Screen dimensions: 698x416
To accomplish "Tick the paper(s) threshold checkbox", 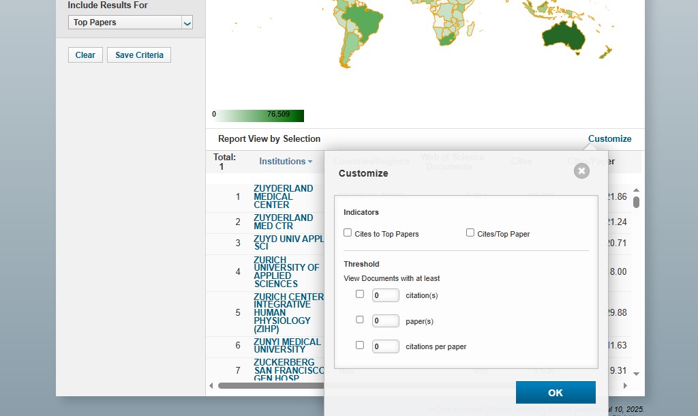I will click(360, 319).
